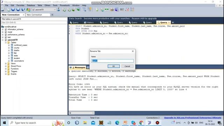Screen dimensions: 224x126
Task: Collapse the Tables folder
Action: (6, 43)
